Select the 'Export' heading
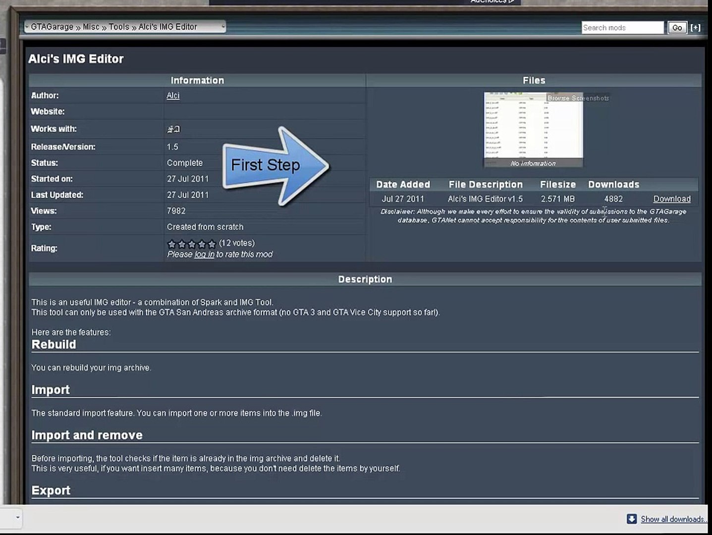 51,490
